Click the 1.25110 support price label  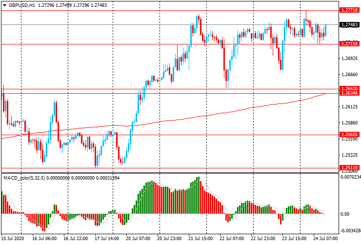pyautogui.click(x=349, y=168)
